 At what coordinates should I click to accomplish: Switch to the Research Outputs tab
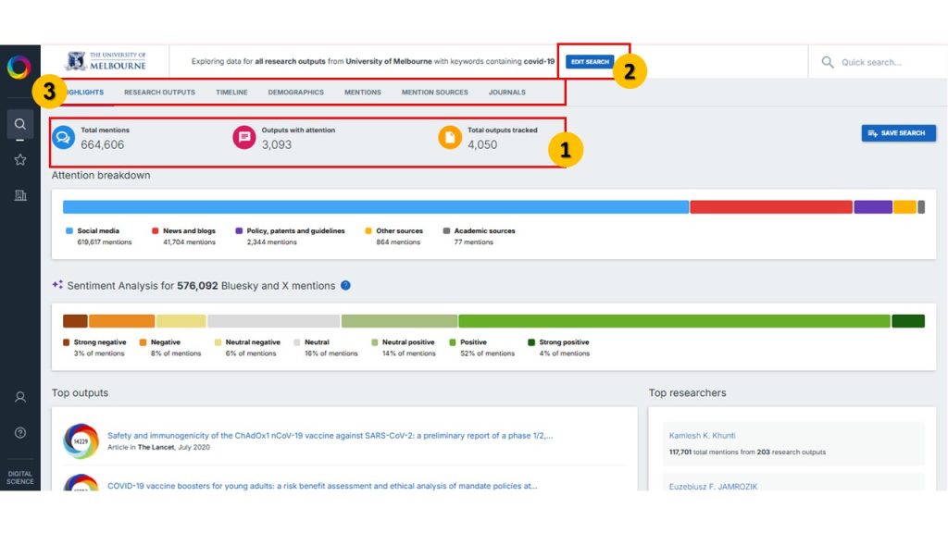click(x=159, y=93)
